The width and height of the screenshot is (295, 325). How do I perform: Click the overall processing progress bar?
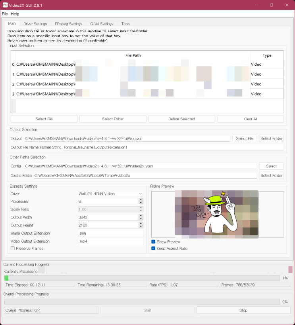(142, 302)
